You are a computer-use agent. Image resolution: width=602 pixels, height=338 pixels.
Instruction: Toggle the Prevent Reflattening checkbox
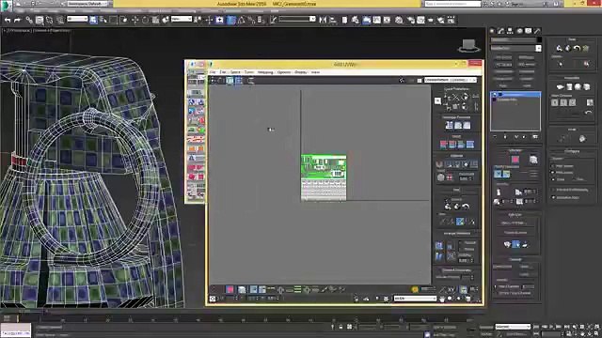(553, 190)
